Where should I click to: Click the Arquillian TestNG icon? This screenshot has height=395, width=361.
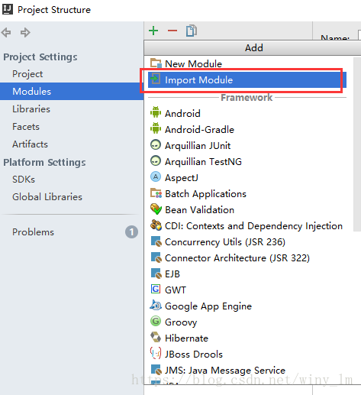point(156,161)
